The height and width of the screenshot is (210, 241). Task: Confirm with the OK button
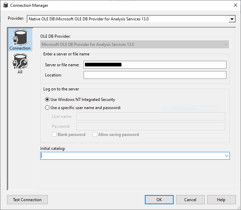[159, 200]
